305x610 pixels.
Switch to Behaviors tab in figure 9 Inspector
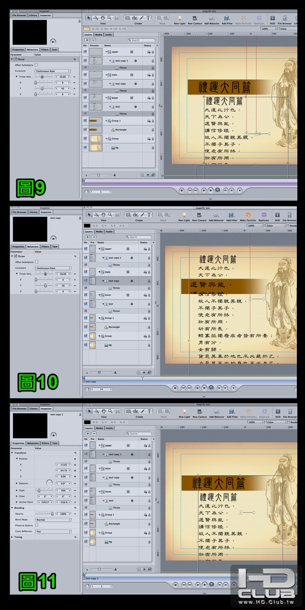click(x=33, y=49)
